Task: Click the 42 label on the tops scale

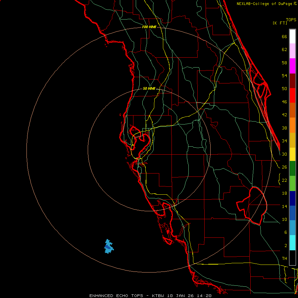Action: [284, 115]
